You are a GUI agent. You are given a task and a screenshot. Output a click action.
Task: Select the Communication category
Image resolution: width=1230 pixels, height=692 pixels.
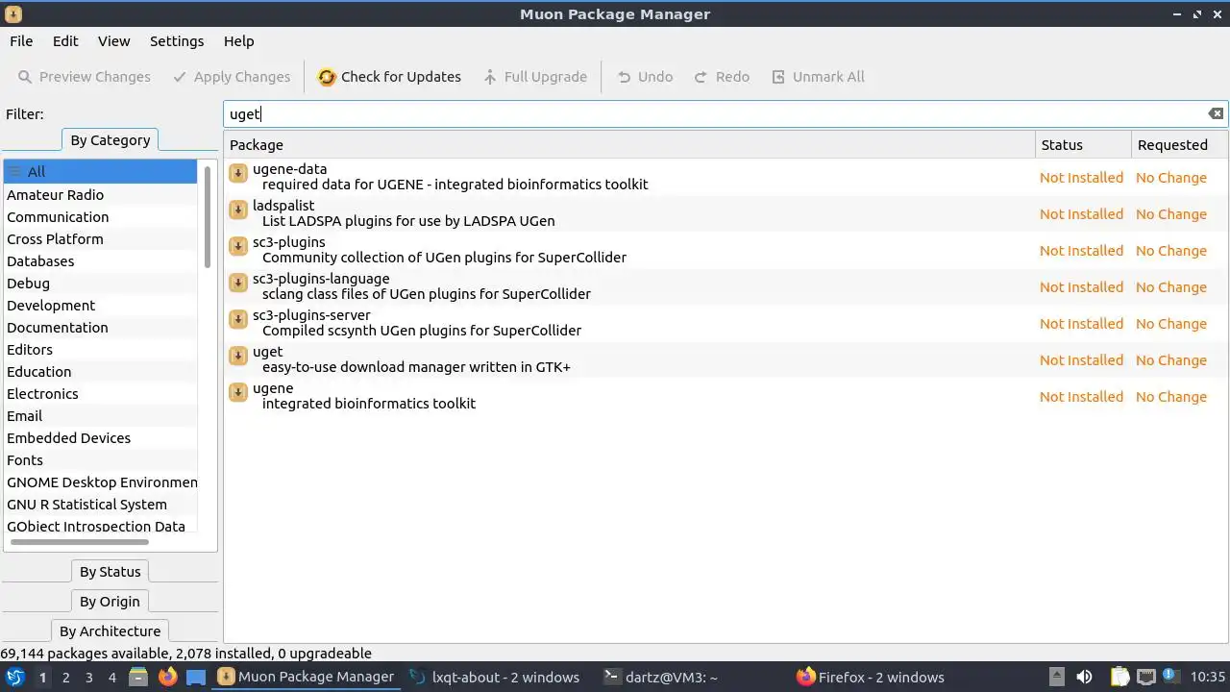pos(100,217)
